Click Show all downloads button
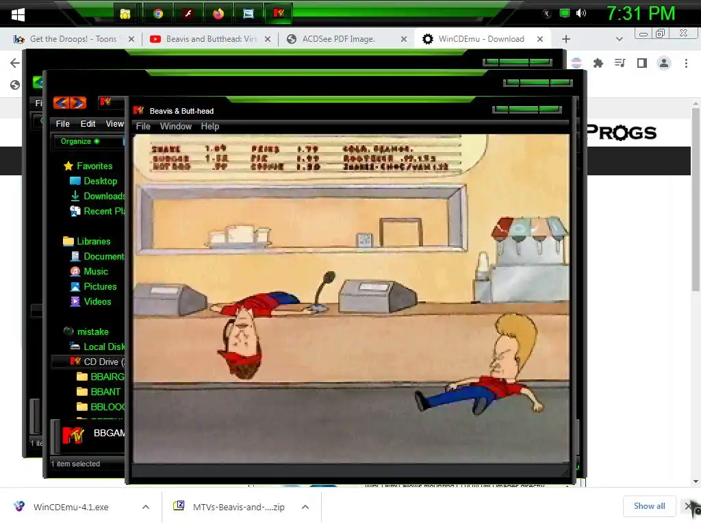701x526 pixels. (x=649, y=506)
